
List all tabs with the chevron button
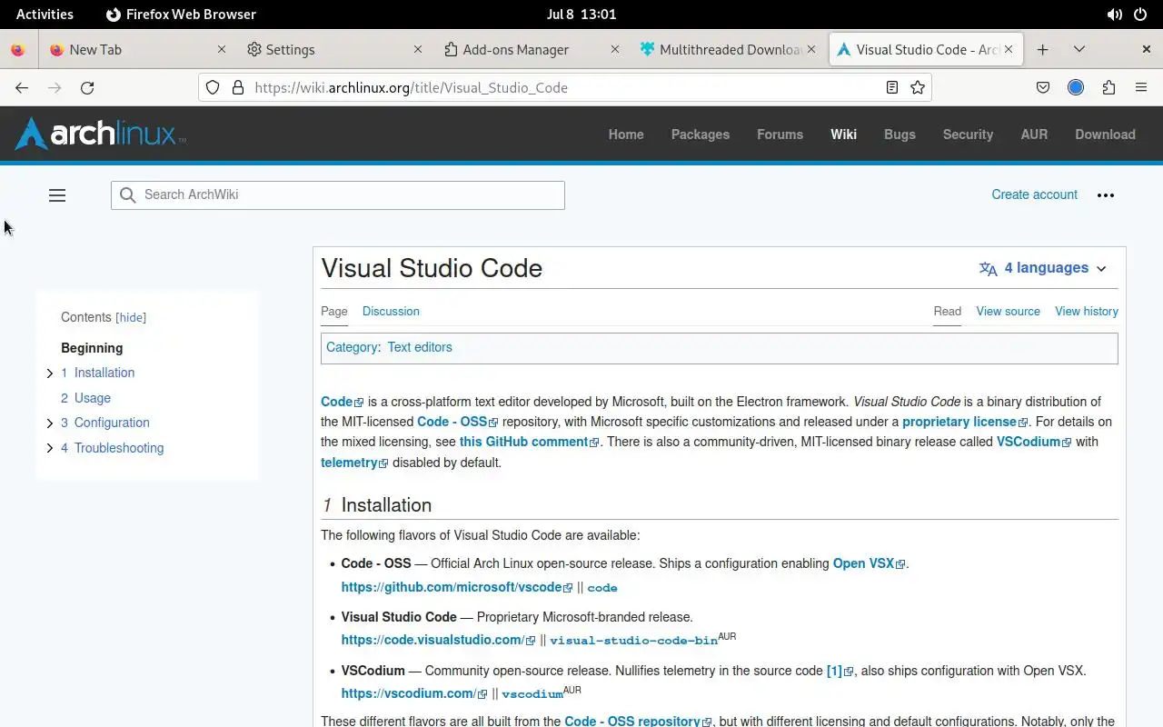[1079, 50]
